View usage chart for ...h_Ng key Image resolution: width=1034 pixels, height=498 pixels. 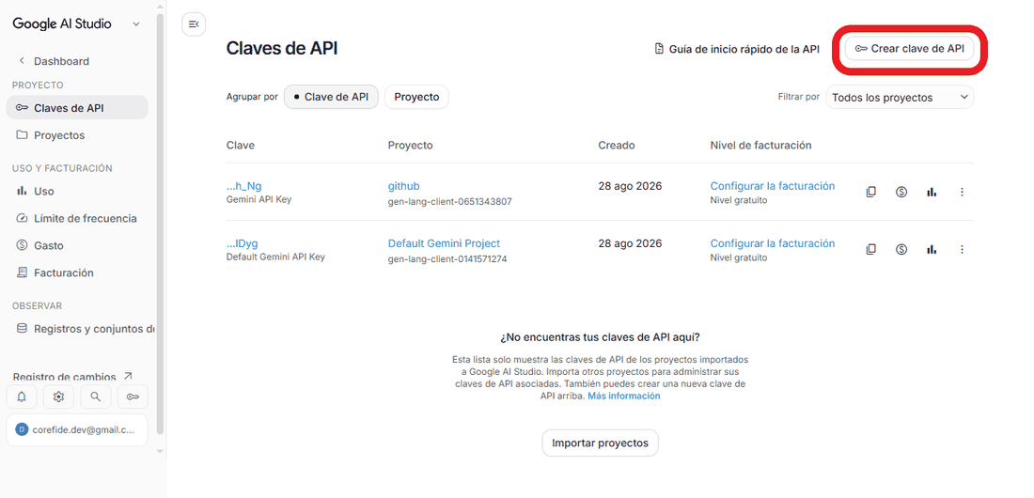[x=932, y=192]
